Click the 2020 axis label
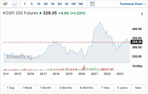The width and height of the screenshot is (148, 94). point(82,74)
